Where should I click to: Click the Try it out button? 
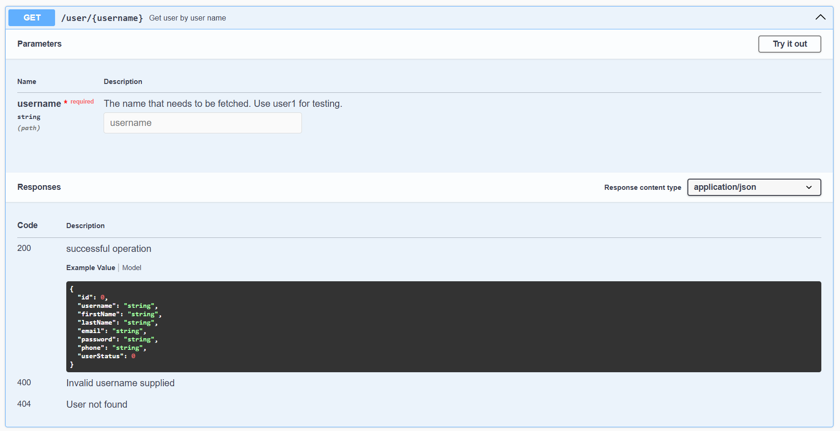(x=789, y=44)
